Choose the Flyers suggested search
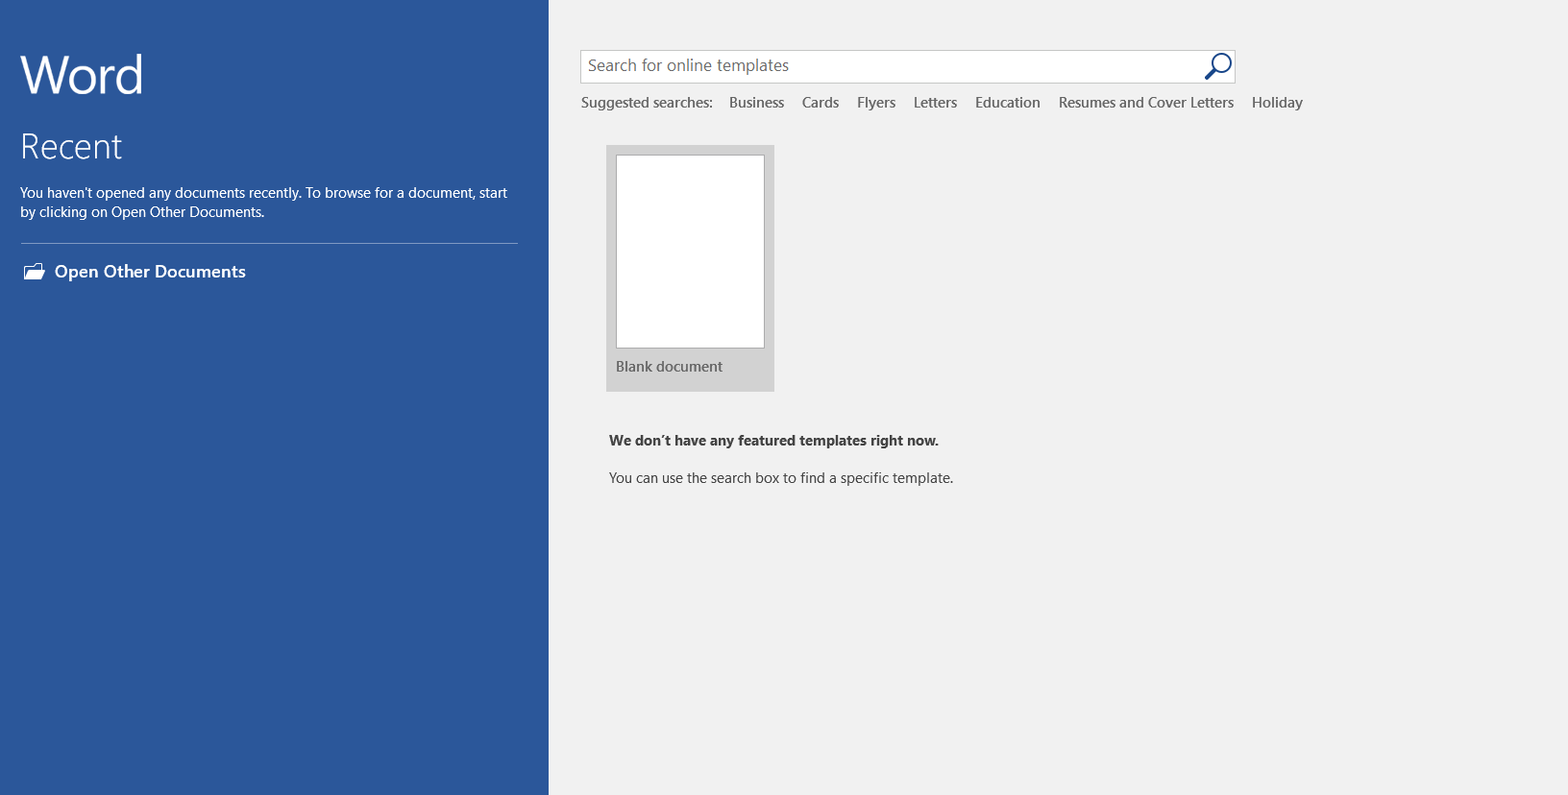Screen dimensions: 1568x795 click(876, 103)
